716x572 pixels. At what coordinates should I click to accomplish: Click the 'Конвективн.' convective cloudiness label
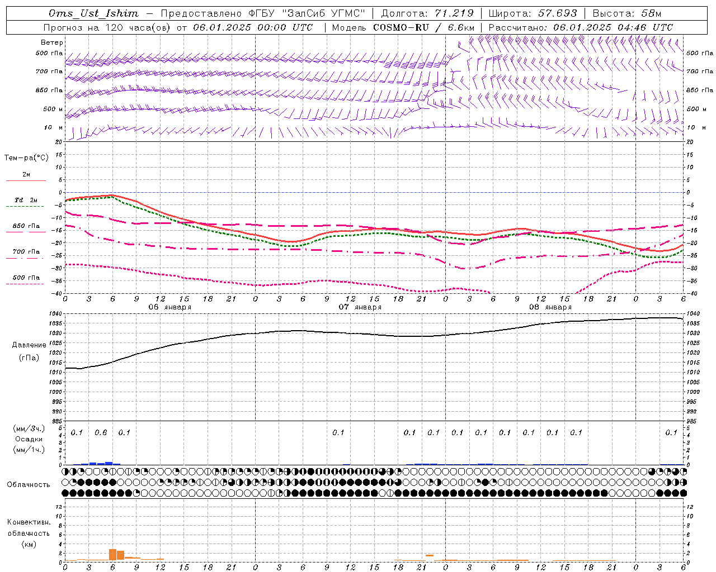(29, 522)
